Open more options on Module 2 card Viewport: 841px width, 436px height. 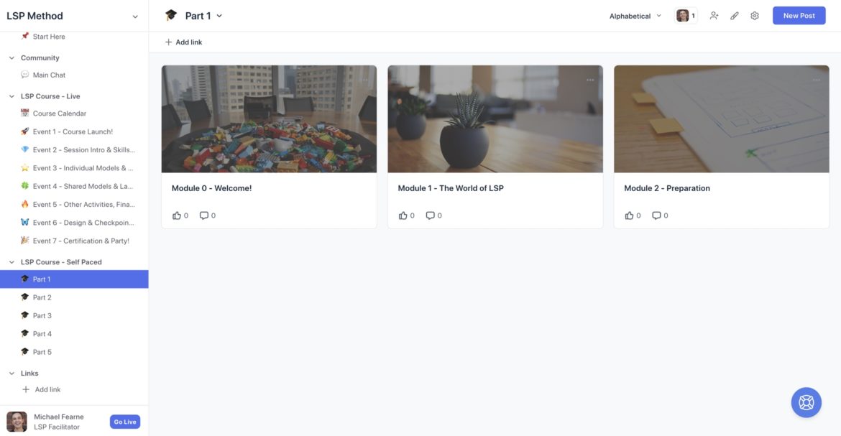817,80
